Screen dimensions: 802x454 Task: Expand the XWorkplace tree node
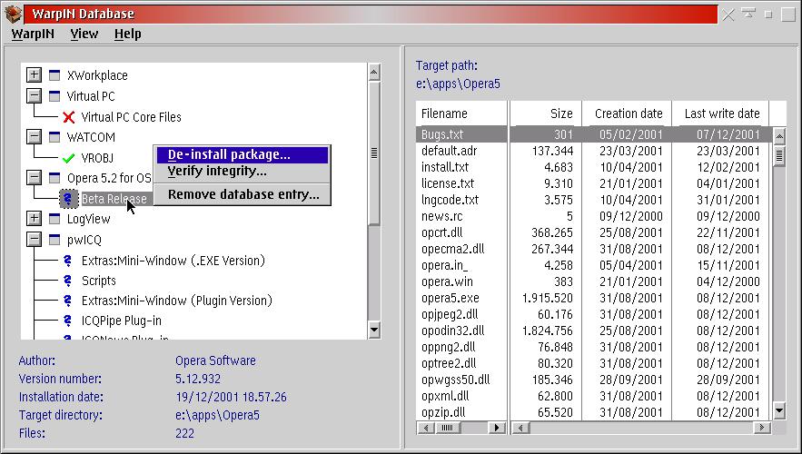pos(34,75)
